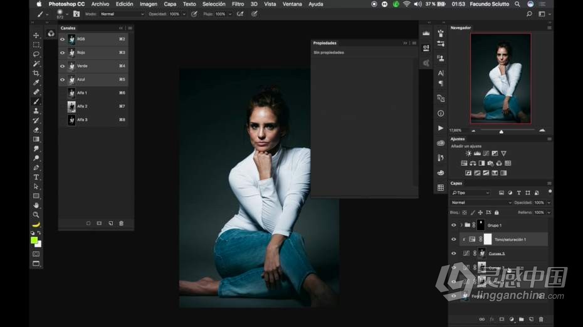Select the Pen tool
Viewport: 583px width, 327px height.
(x=36, y=168)
